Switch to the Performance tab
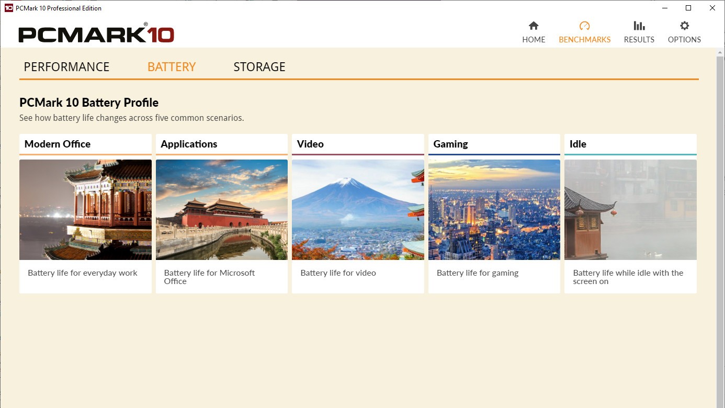Image resolution: width=725 pixels, height=408 pixels. pyautogui.click(x=66, y=67)
